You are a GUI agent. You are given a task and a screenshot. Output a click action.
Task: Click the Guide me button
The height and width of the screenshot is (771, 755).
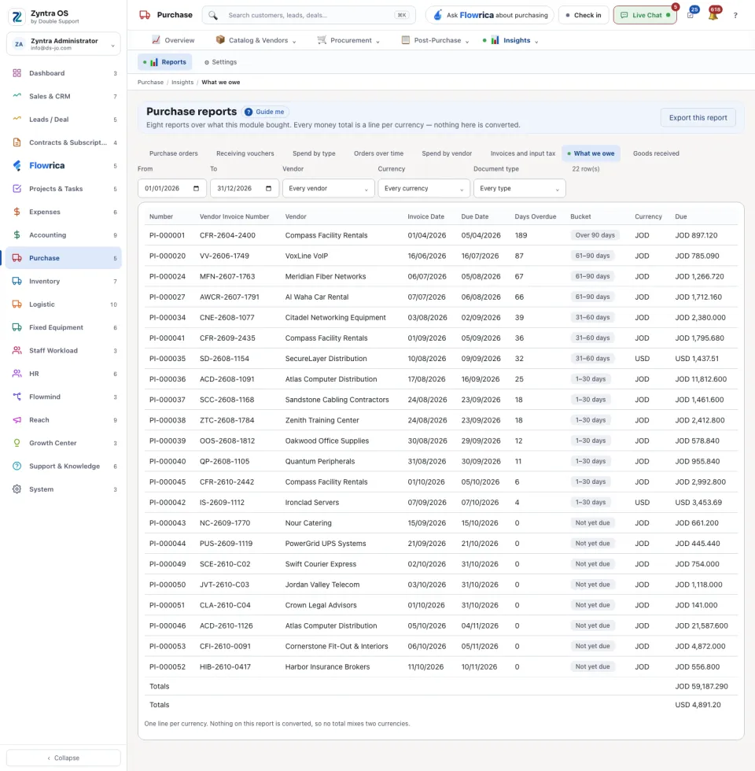coord(265,112)
